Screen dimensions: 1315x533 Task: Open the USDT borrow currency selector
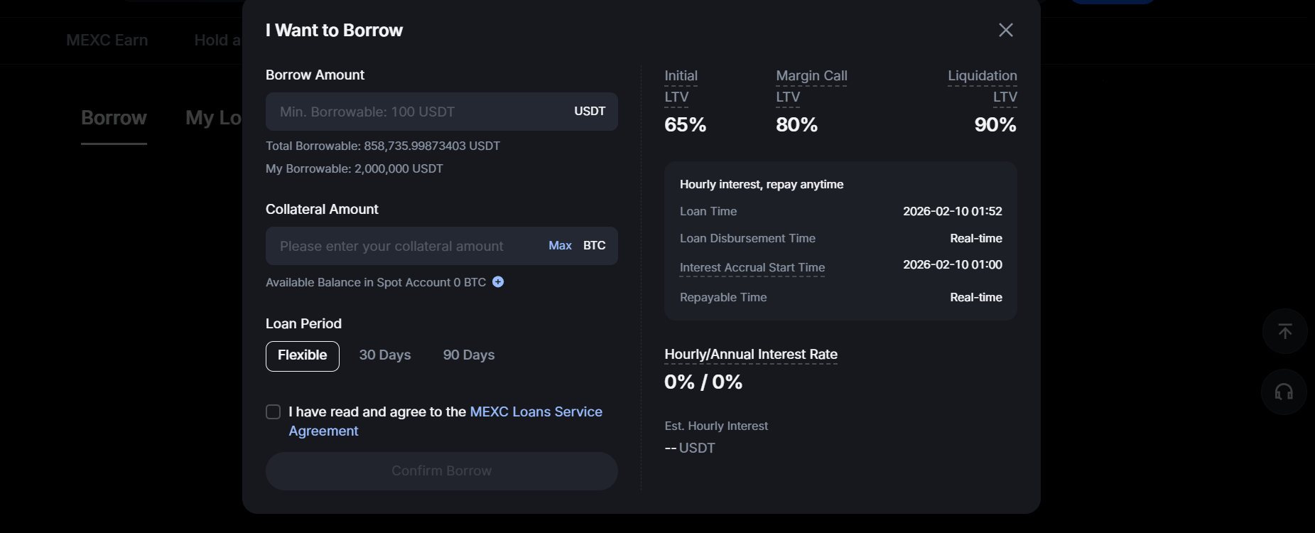tap(590, 112)
